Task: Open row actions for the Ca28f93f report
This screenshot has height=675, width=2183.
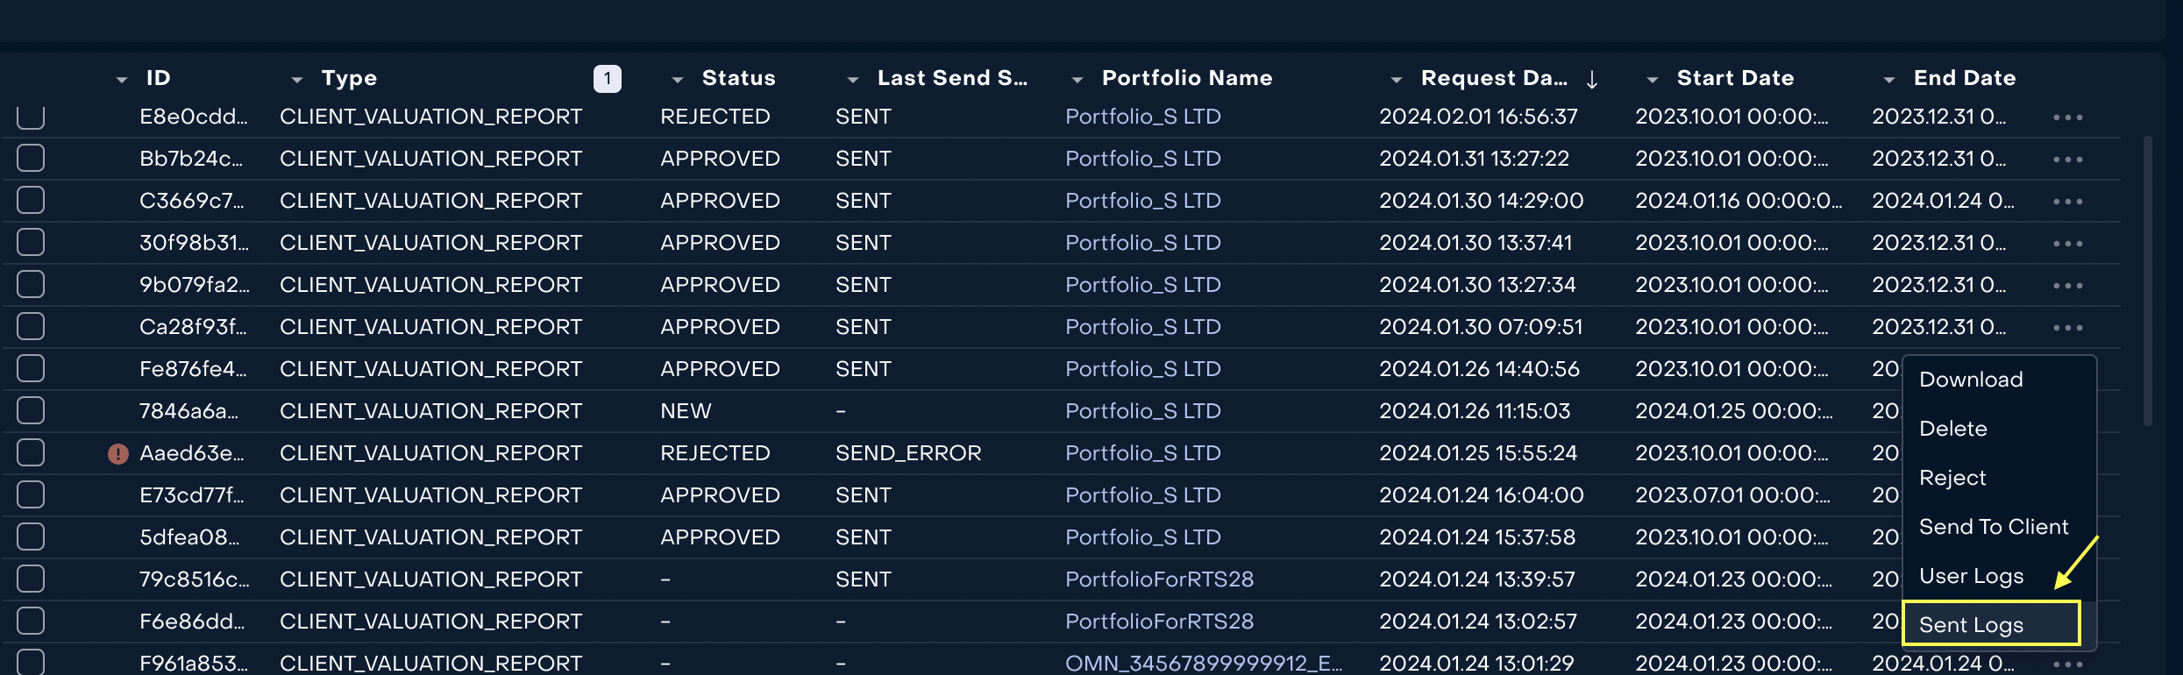Action: (x=2067, y=326)
